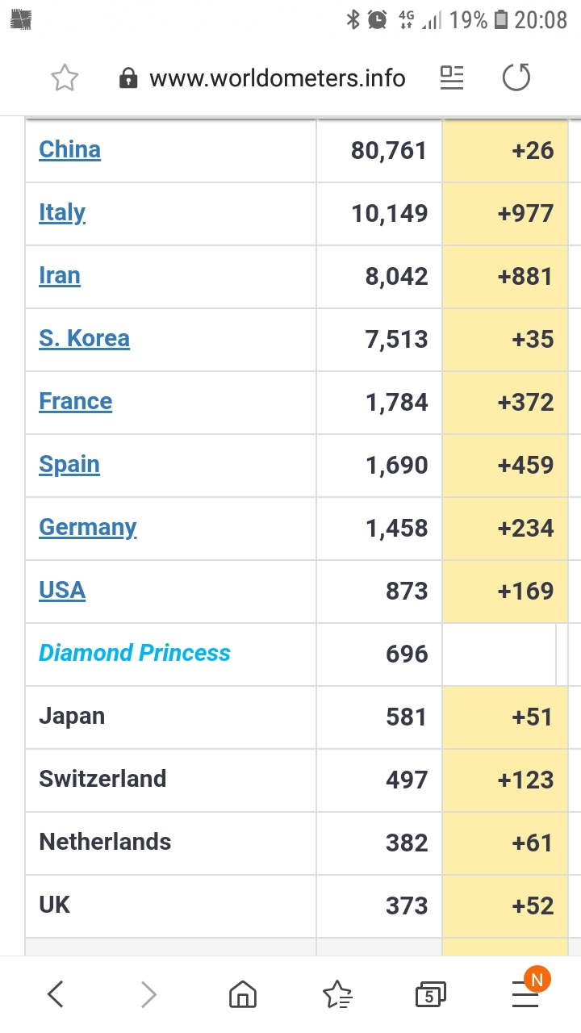Open the France country link
The height and width of the screenshot is (1033, 581).
[76, 402]
